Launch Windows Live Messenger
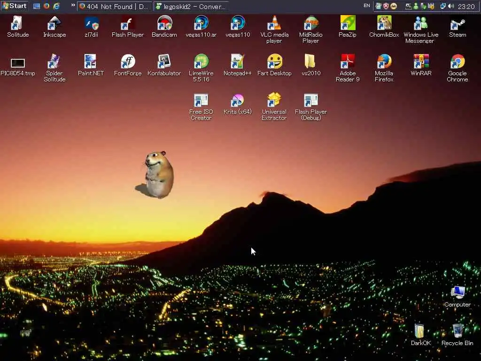 click(421, 30)
